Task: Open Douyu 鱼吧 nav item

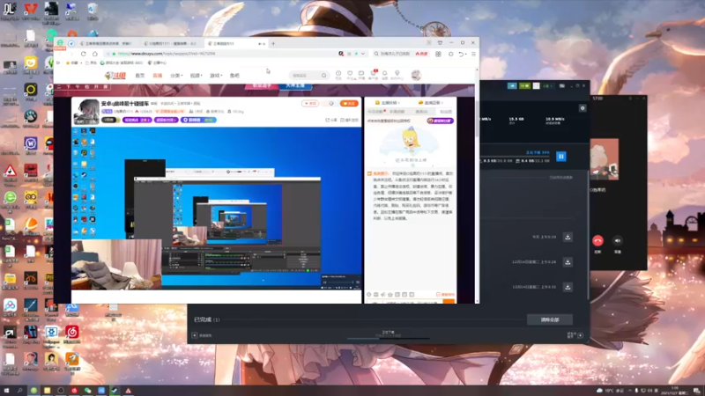Action: click(x=234, y=76)
